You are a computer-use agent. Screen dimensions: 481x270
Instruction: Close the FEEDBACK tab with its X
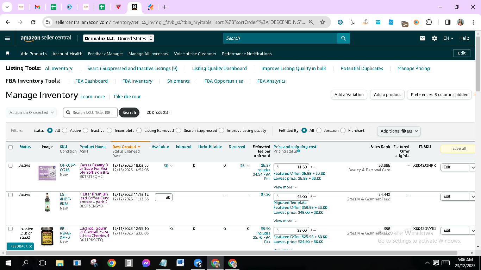coord(31,246)
